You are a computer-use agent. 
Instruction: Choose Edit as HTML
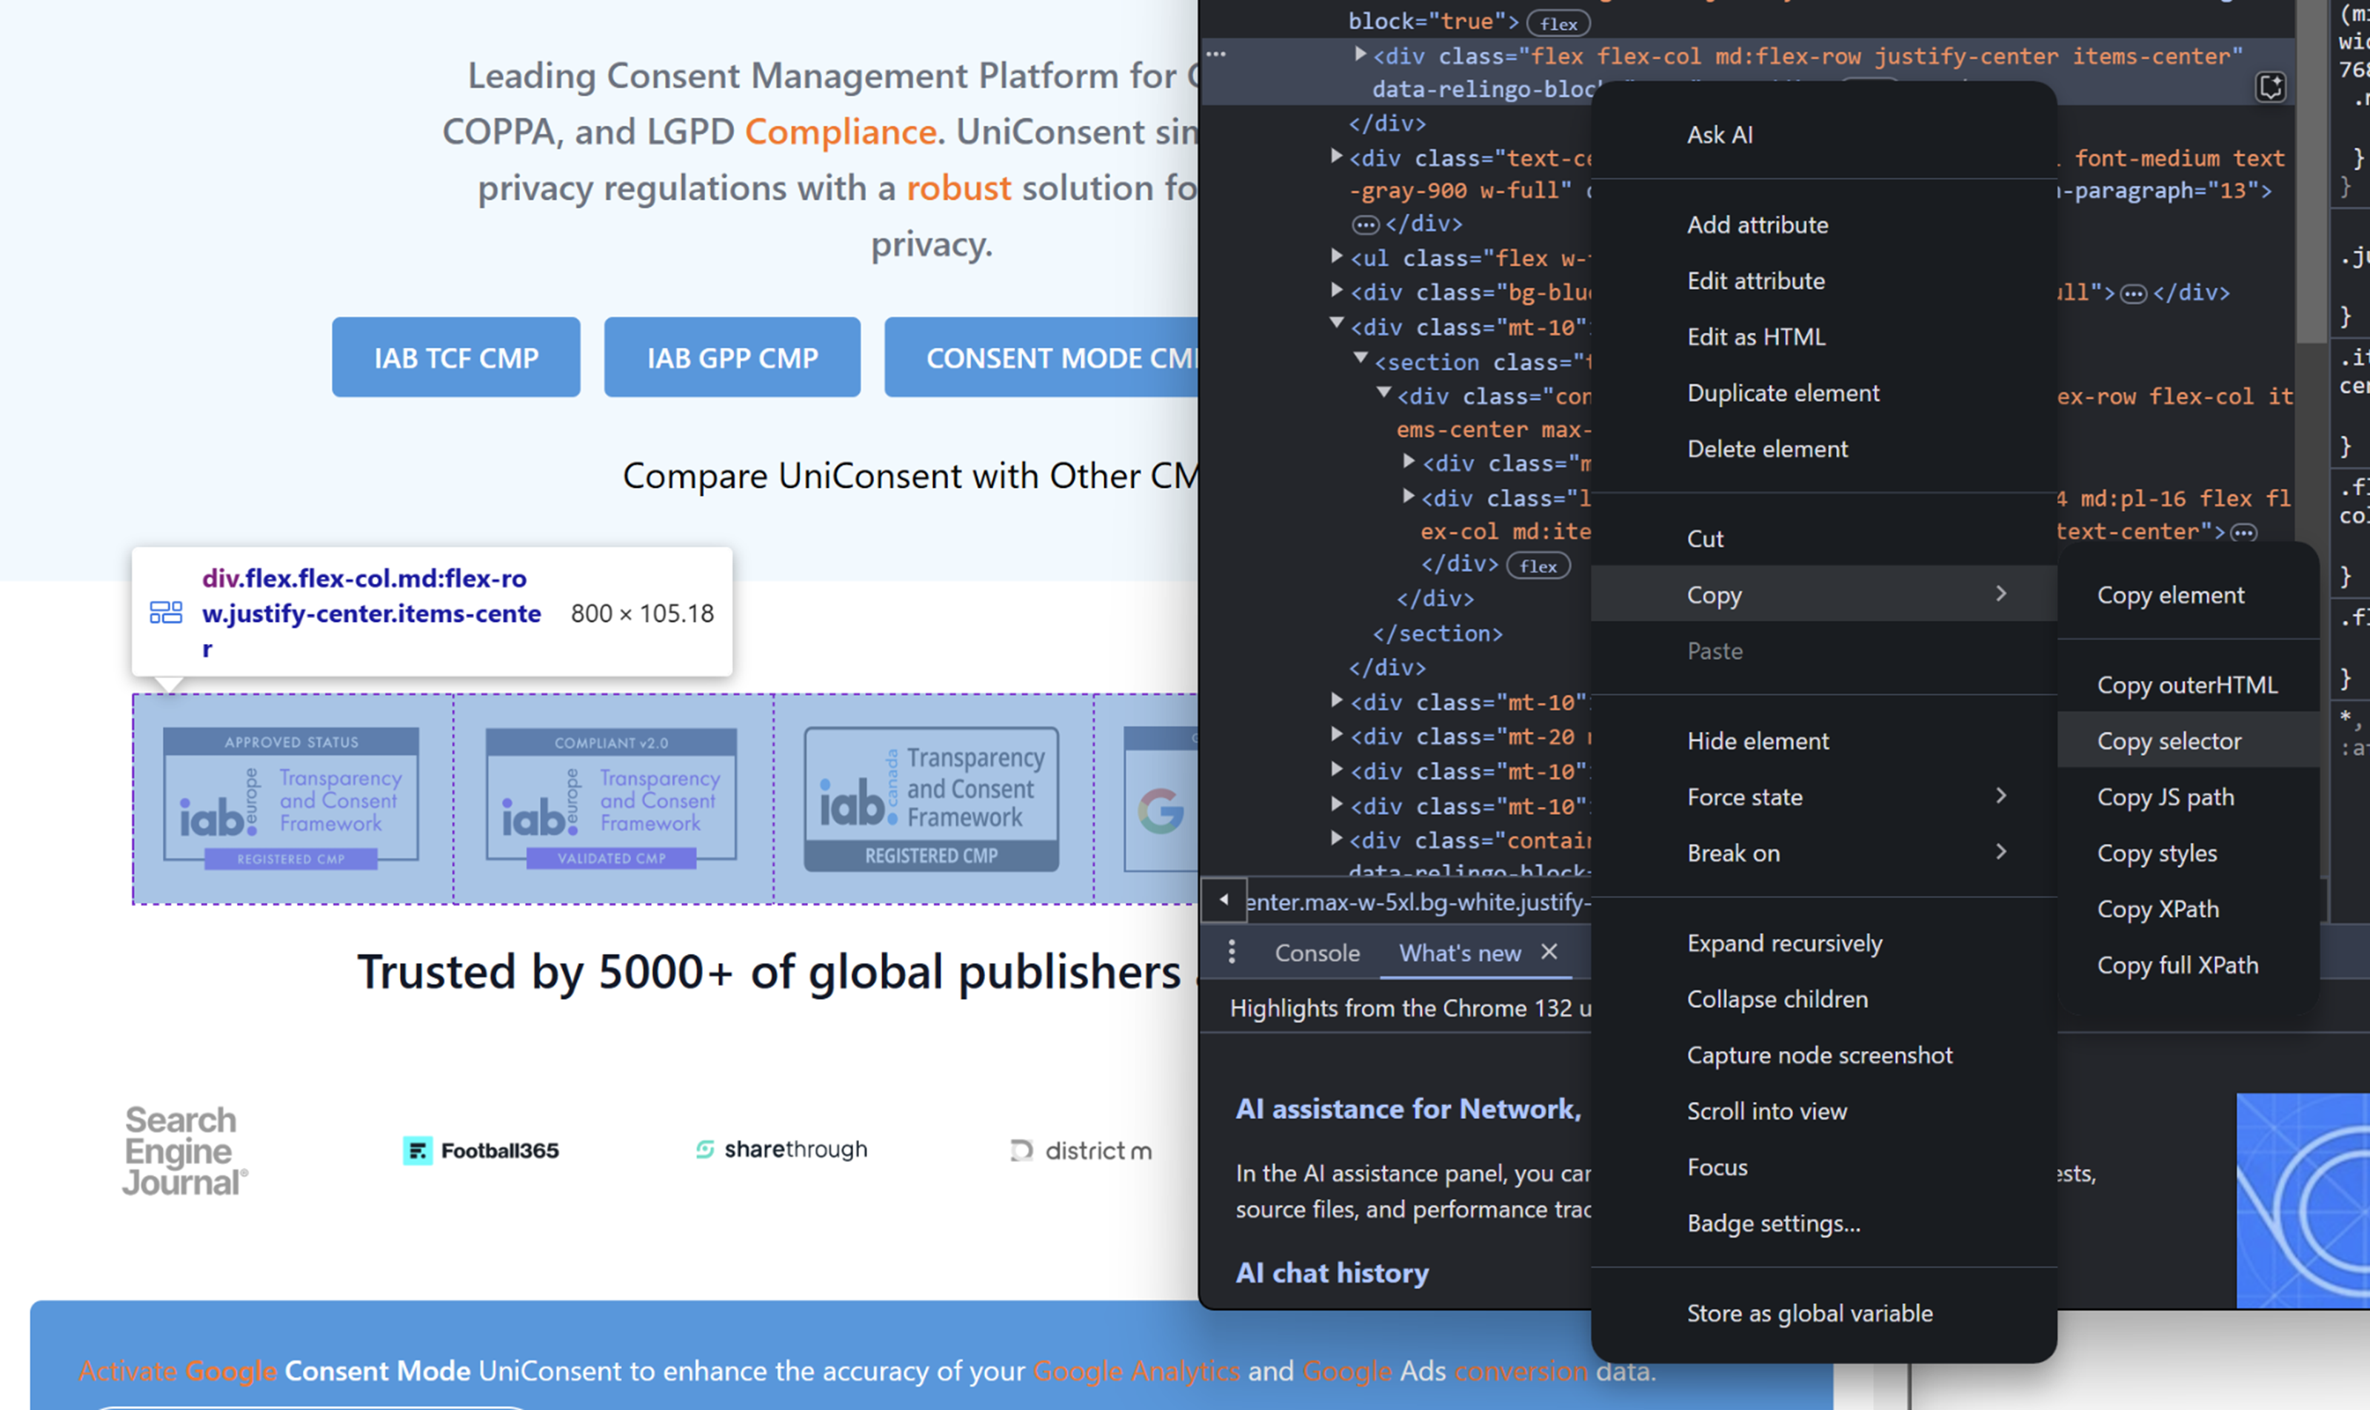click(1823, 338)
